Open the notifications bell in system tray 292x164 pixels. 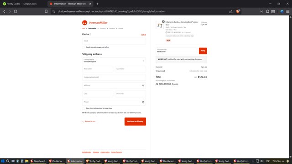pos(288,161)
